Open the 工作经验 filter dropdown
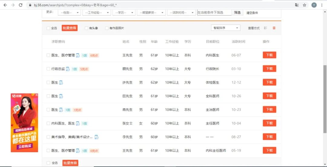The height and width of the screenshot is (167, 327). 97,12
